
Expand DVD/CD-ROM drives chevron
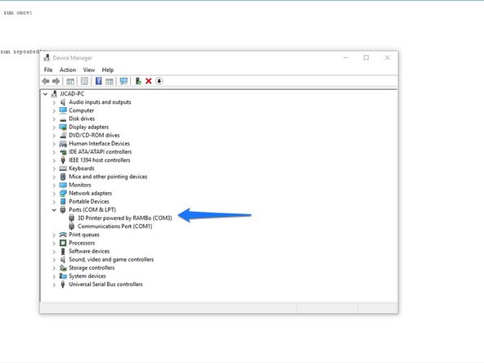pyautogui.click(x=54, y=135)
